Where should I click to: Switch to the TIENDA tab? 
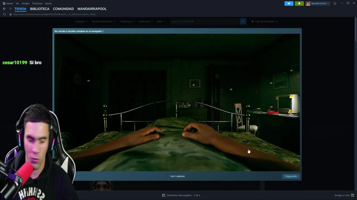[x=20, y=9]
